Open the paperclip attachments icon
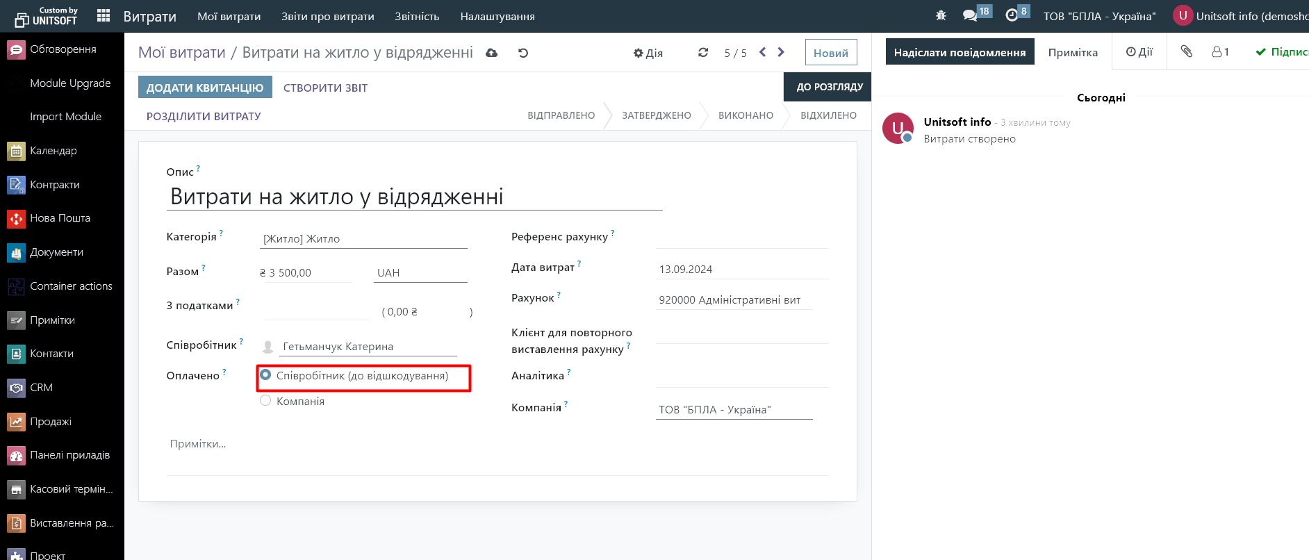 tap(1186, 51)
